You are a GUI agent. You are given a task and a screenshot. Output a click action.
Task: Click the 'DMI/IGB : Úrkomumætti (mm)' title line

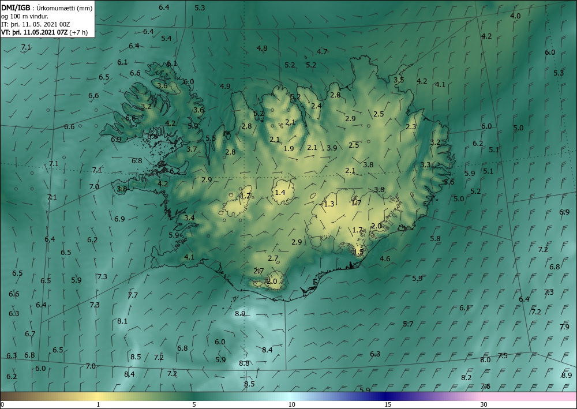tap(47, 7)
